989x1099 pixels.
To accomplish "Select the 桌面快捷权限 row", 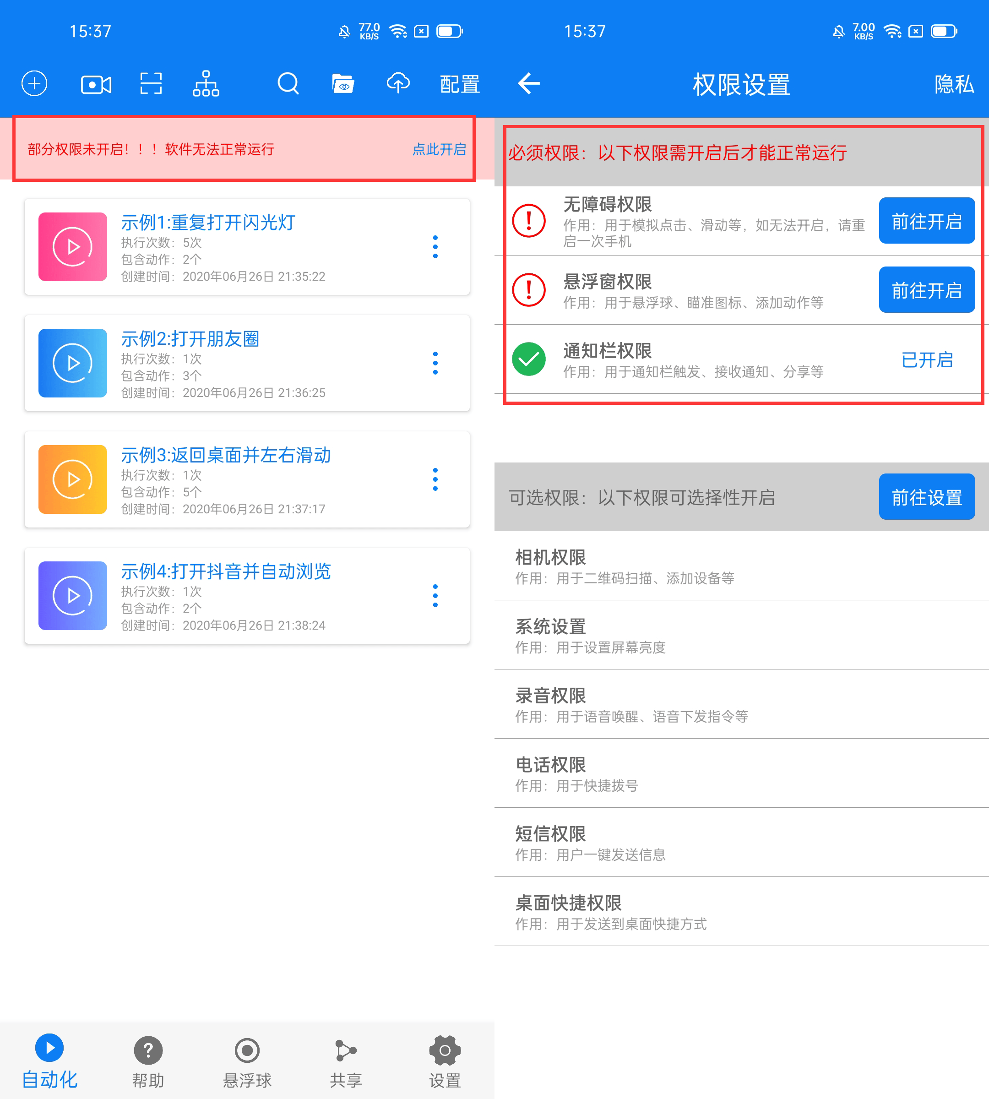I will click(742, 911).
